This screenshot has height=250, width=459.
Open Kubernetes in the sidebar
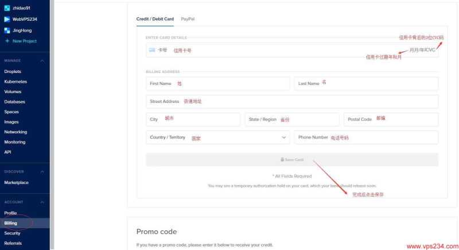pyautogui.click(x=15, y=82)
